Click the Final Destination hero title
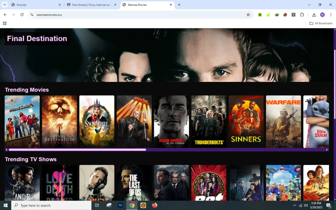336x210 pixels. pyautogui.click(x=37, y=39)
